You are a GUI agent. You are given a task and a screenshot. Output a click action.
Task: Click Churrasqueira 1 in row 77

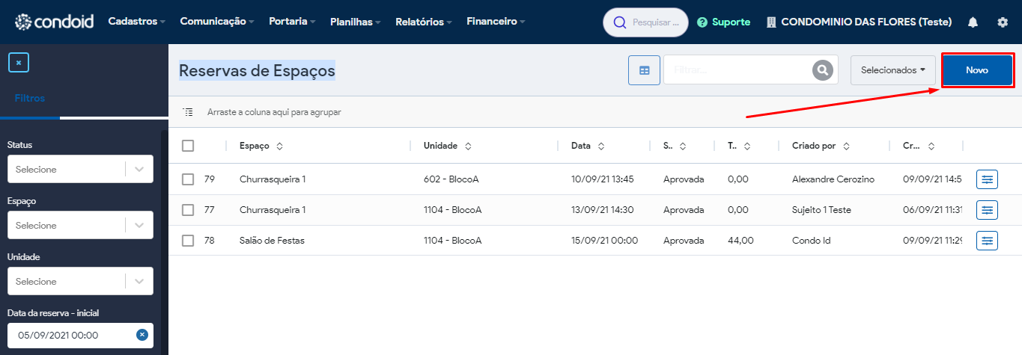273,210
